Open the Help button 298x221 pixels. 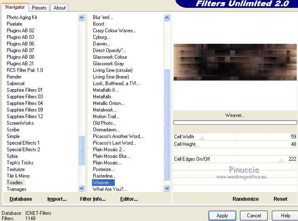(x=285, y=216)
